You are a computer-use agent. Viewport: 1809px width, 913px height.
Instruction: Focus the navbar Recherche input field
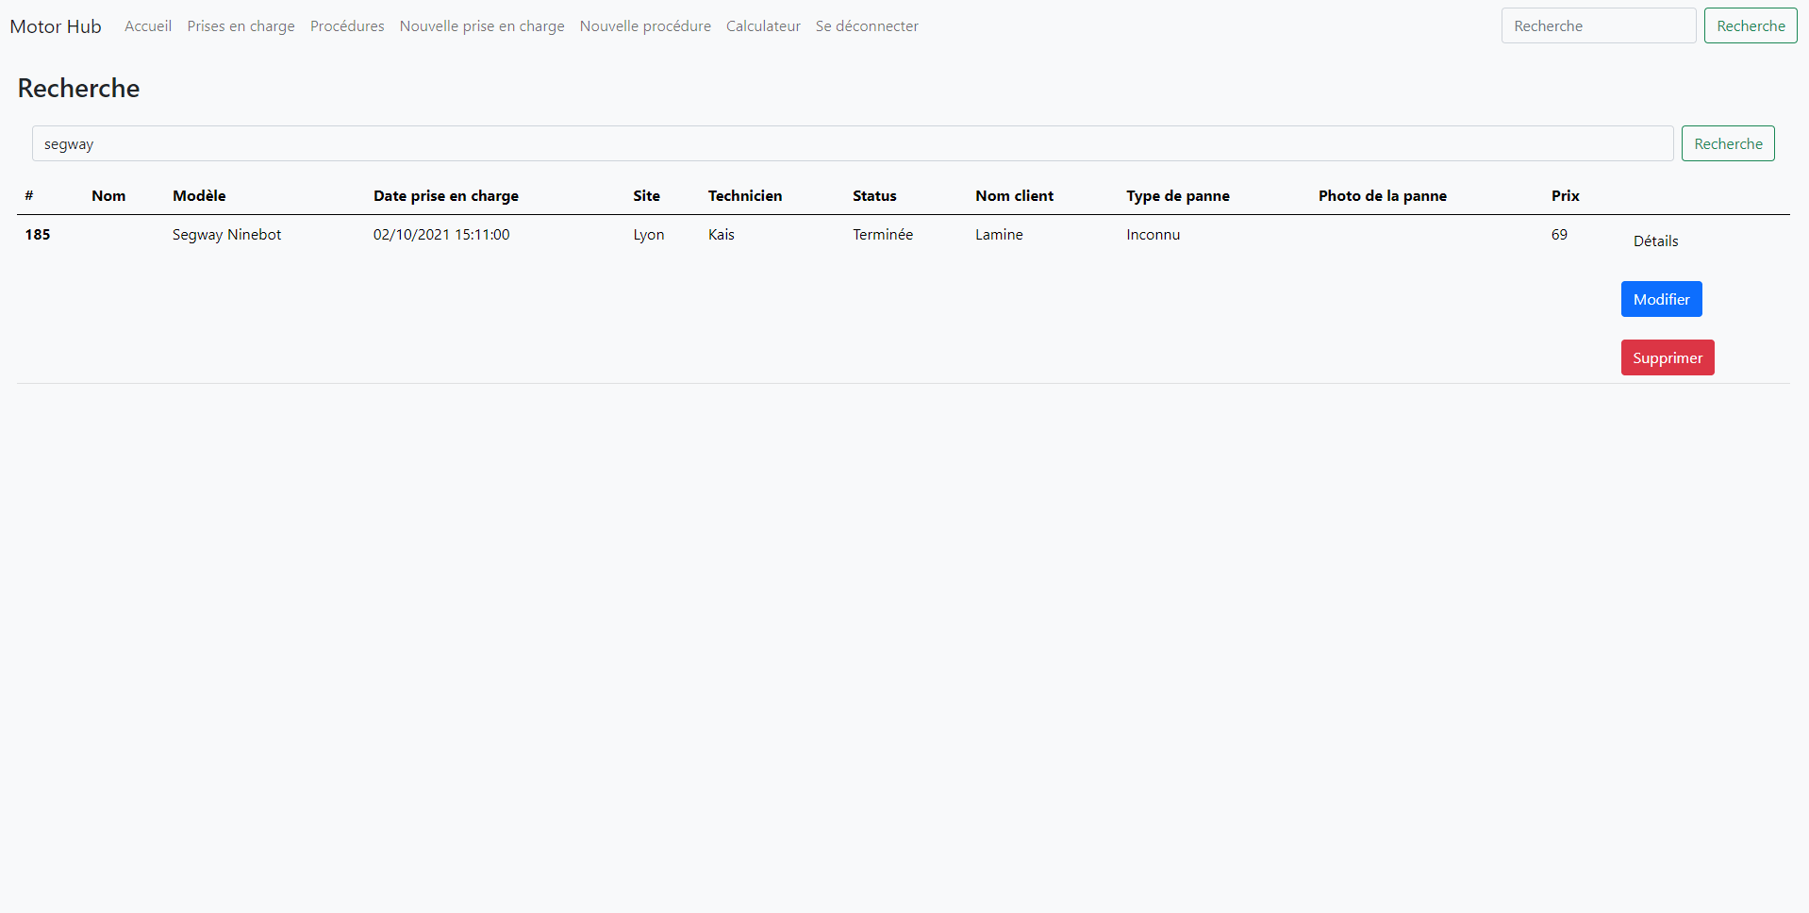pyautogui.click(x=1599, y=25)
